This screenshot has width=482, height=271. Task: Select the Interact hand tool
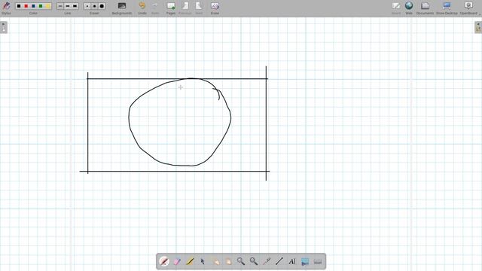[215, 261]
